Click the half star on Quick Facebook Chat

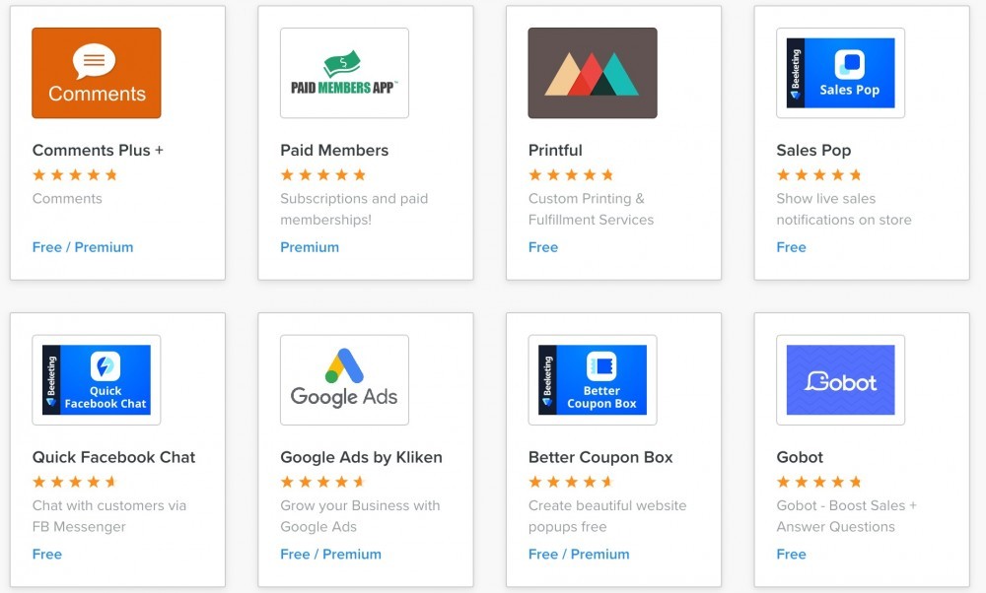111,482
